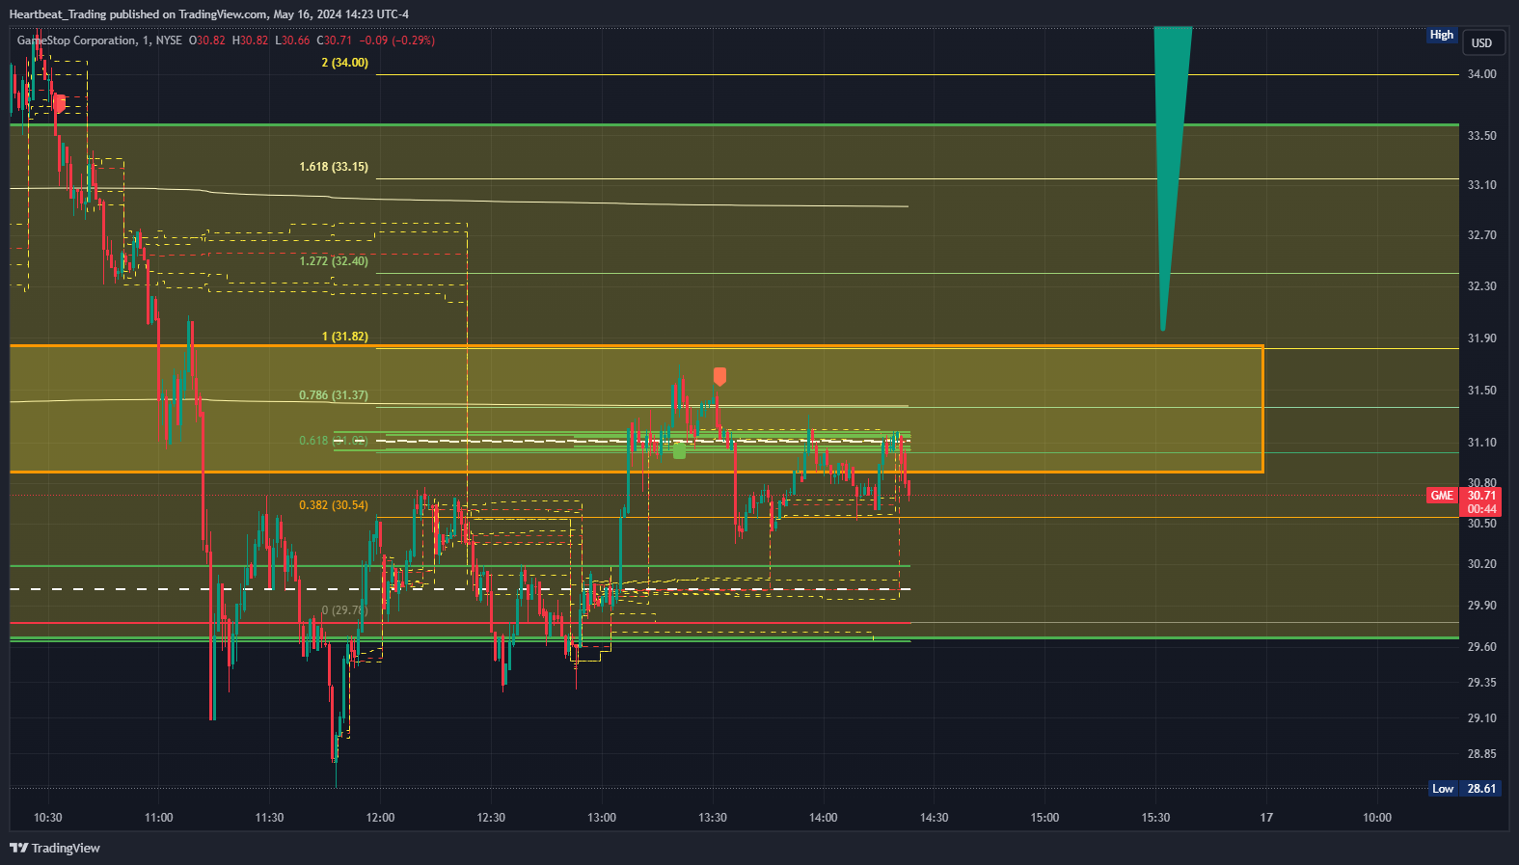Click the date label 17 on time axis
This screenshot has height=865, width=1519.
pos(1266,818)
